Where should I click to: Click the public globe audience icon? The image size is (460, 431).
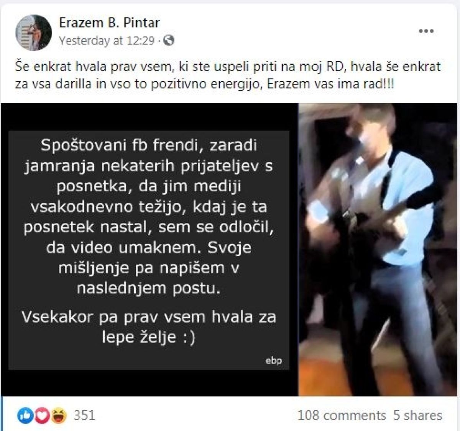click(169, 40)
